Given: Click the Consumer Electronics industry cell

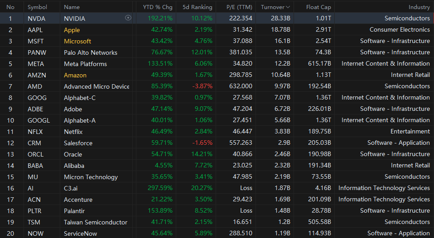Looking at the screenshot, I should 400,30.
